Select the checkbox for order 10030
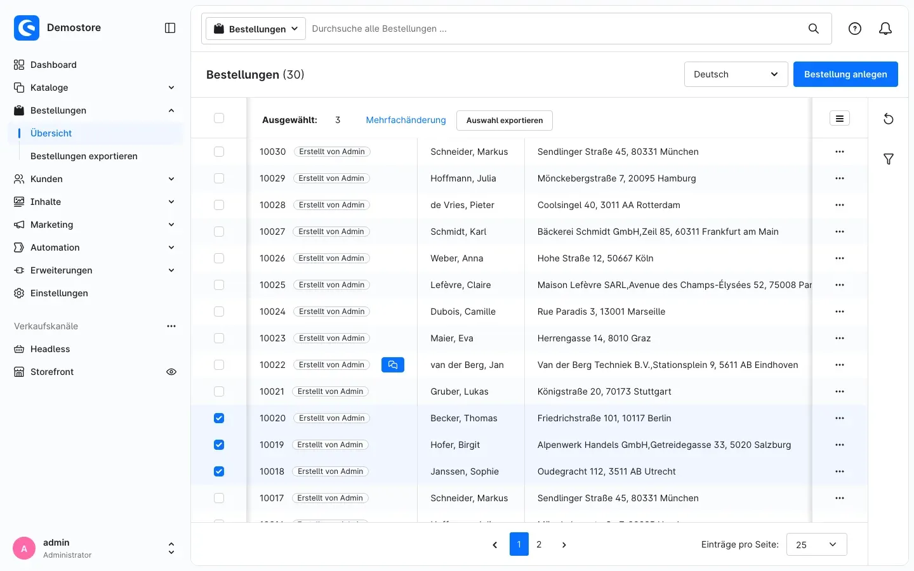The image size is (914, 571). coord(219,152)
